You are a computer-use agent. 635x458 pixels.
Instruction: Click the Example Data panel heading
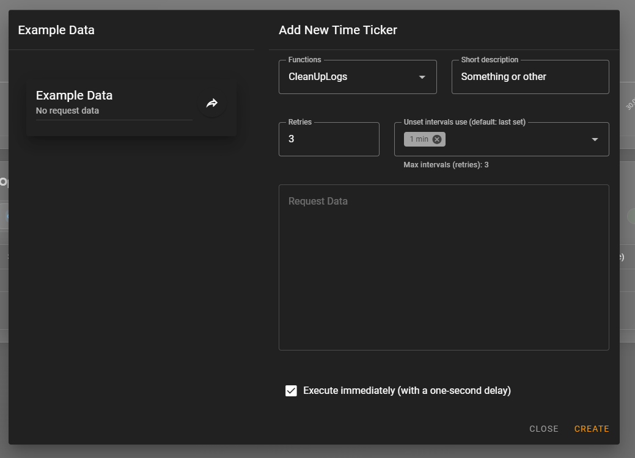click(x=56, y=30)
